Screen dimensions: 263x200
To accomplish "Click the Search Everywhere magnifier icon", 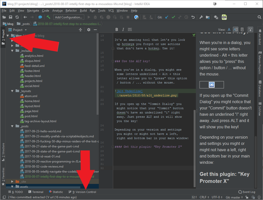I will click(x=259, y=17).
